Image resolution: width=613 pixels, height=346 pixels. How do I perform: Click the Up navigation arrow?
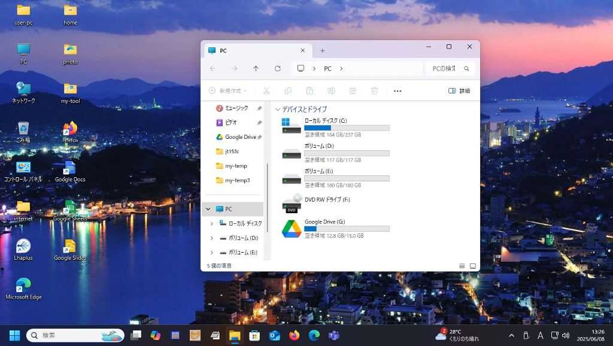256,69
